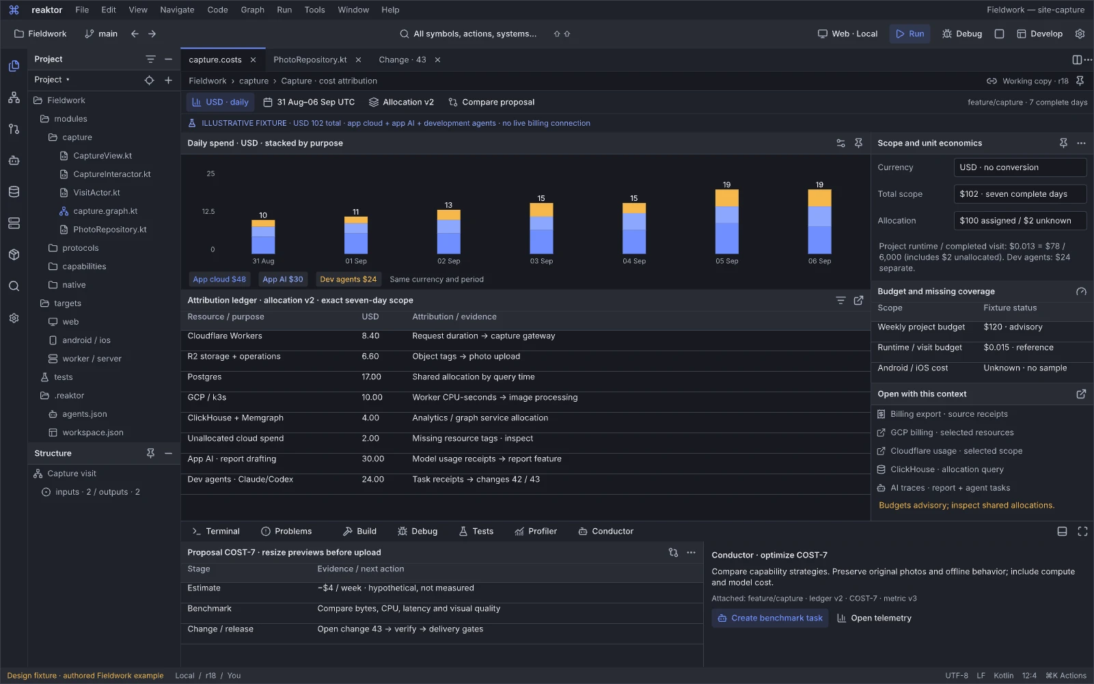
Task: Click the navigate forward arrow
Action: [152, 33]
